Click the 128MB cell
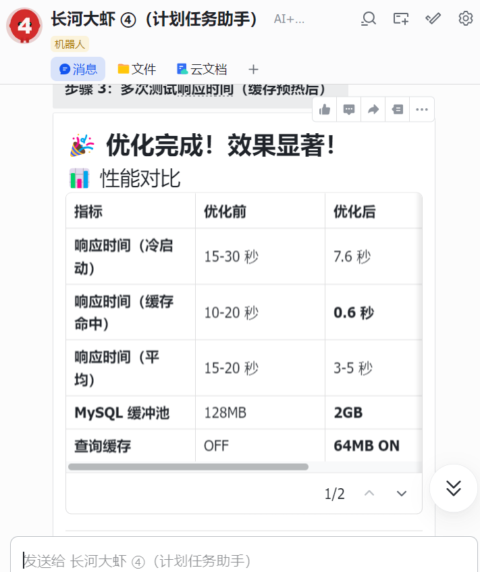Image resolution: width=480 pixels, height=572 pixels. [260, 412]
